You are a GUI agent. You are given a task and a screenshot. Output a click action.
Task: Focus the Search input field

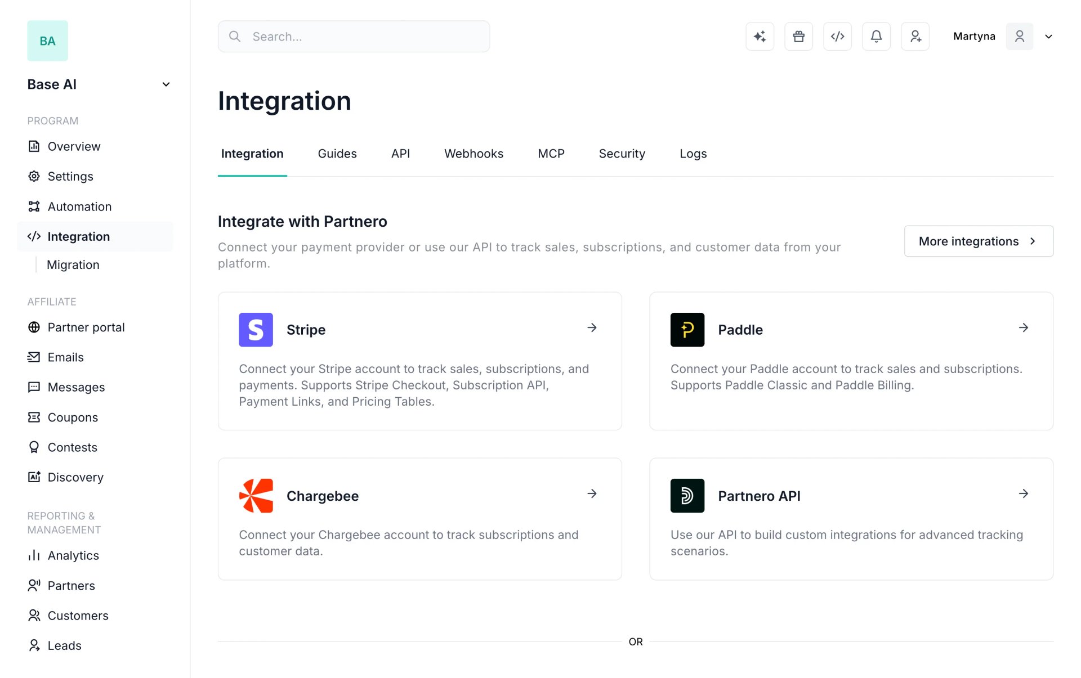click(354, 37)
